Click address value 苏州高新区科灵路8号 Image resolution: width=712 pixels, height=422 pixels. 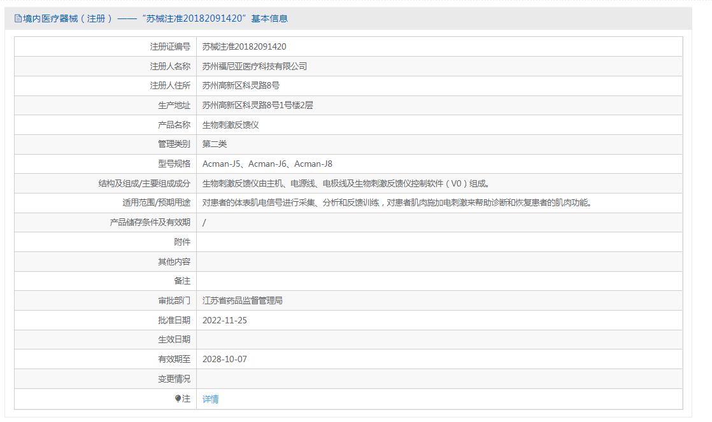(241, 85)
